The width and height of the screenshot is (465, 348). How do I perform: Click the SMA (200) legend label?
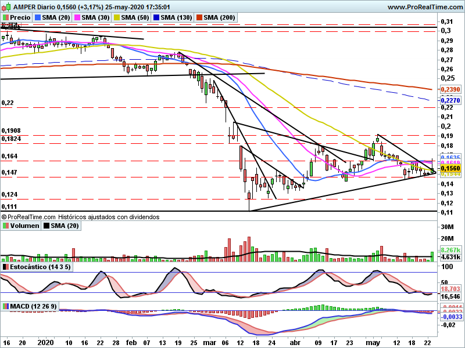tap(219, 18)
